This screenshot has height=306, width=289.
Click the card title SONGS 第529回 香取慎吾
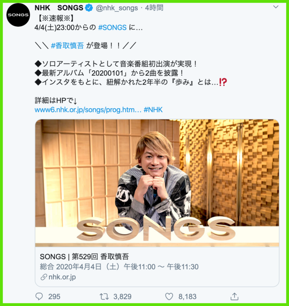click(x=84, y=256)
